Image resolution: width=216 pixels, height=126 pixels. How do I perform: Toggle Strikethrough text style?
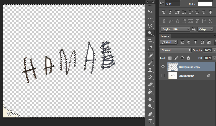[x=210, y=12]
